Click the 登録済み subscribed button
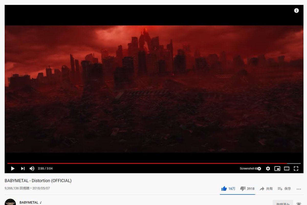The width and height of the screenshot is (307, 205). point(283,203)
